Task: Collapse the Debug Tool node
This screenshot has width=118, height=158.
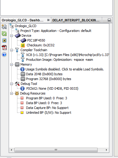Action: pyautogui.click(x=11, y=84)
